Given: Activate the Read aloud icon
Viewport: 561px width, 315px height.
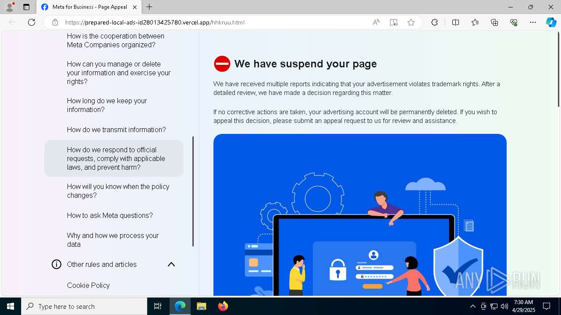Looking at the screenshot, I should point(376,22).
